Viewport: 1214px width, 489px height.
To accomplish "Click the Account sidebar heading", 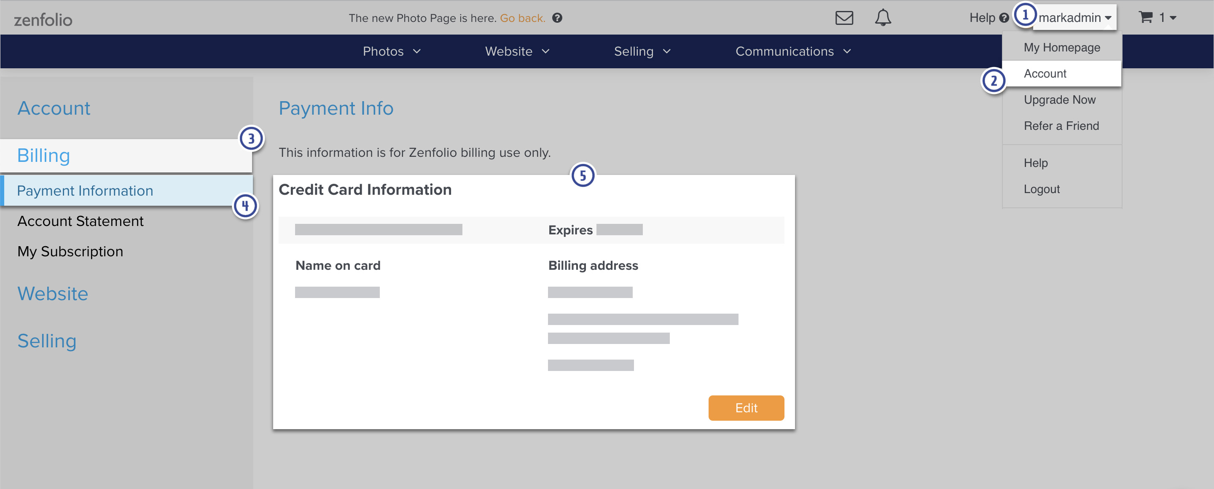I will coord(54,108).
